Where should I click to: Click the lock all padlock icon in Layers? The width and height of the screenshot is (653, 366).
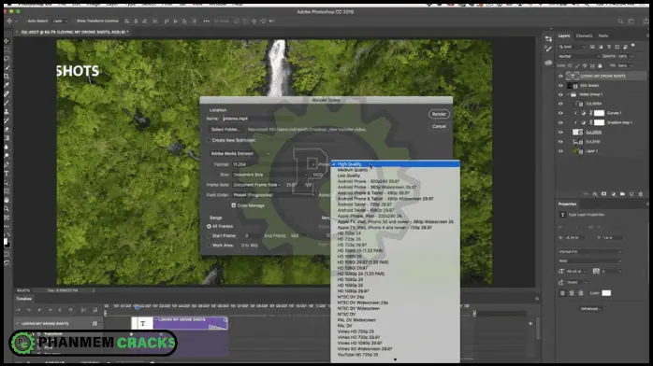[x=600, y=65]
